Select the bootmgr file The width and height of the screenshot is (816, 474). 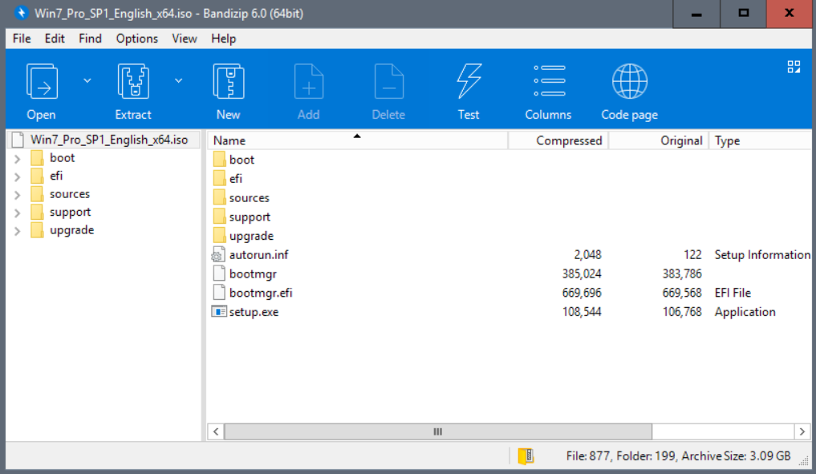(x=253, y=273)
